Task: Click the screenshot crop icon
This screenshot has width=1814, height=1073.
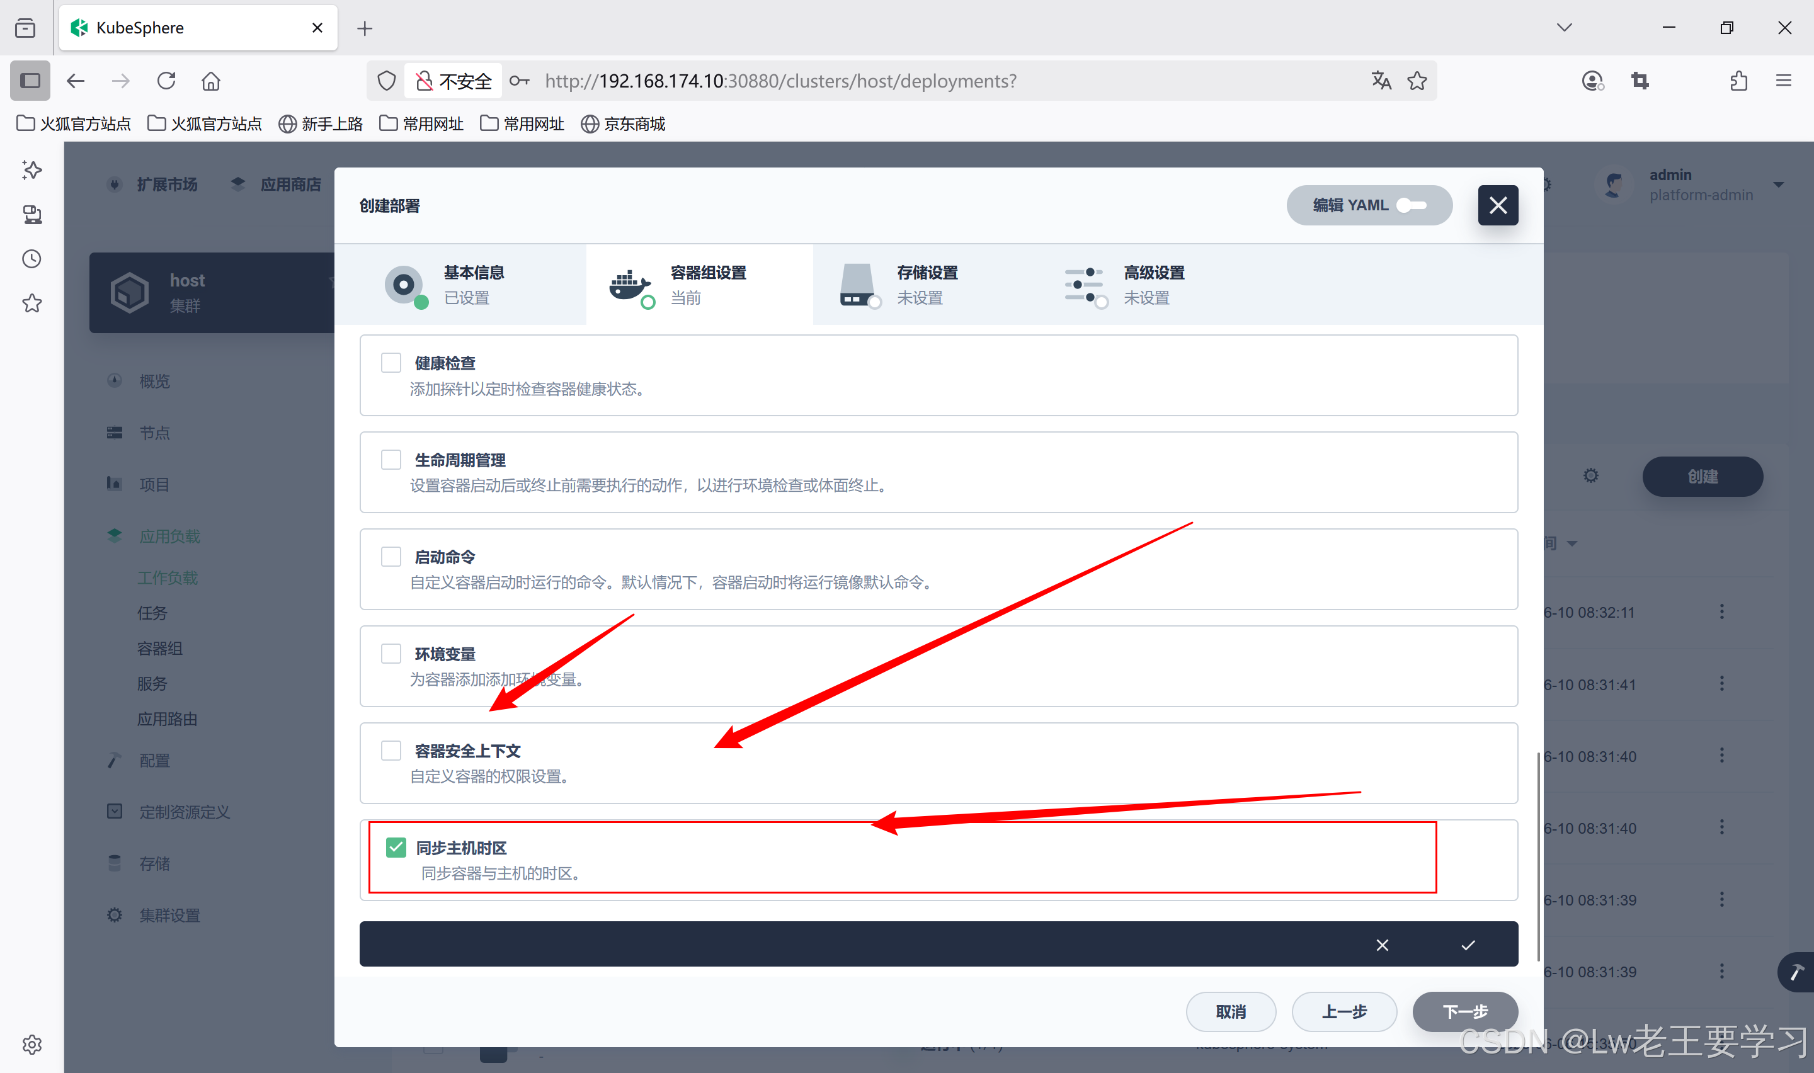Action: (x=1640, y=80)
